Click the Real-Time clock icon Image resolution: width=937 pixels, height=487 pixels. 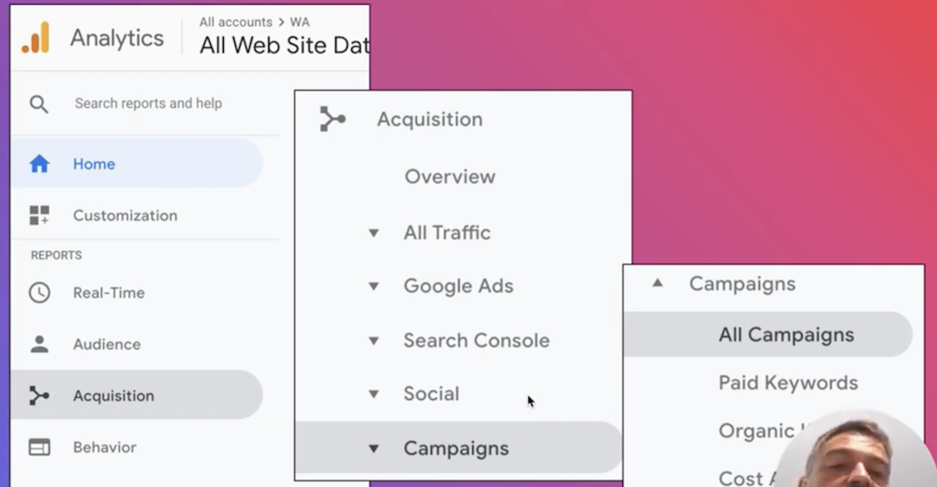coord(39,293)
